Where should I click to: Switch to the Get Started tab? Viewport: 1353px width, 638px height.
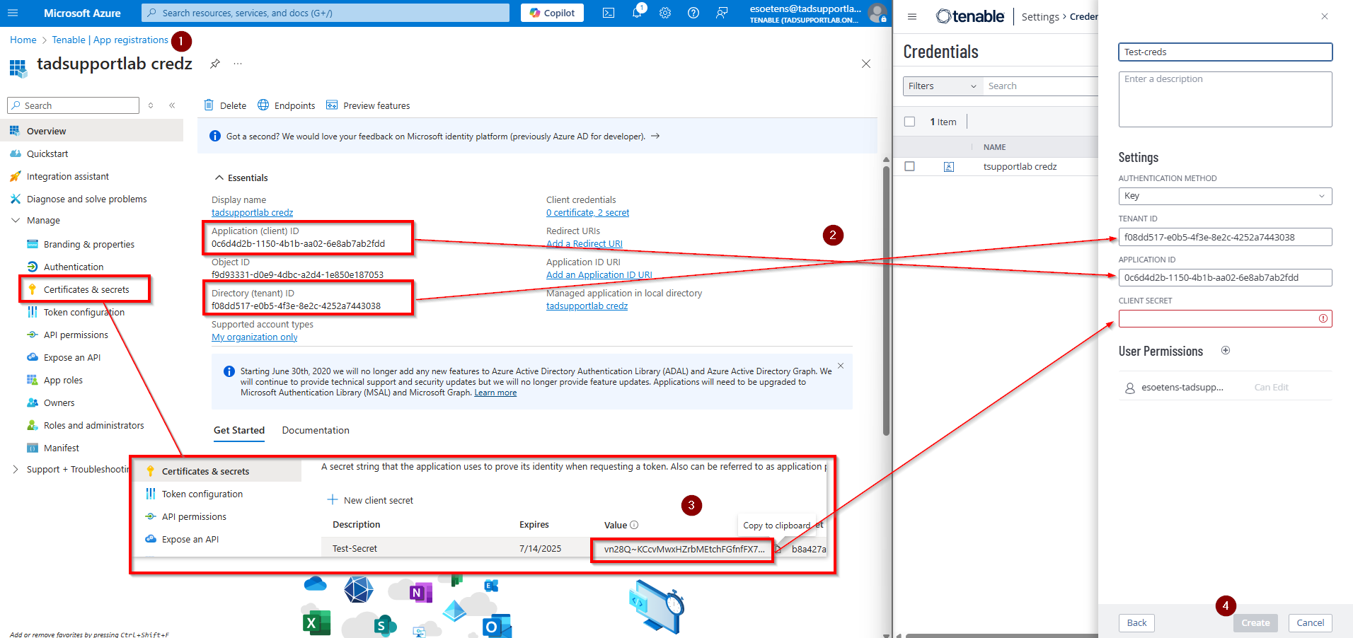point(239,430)
